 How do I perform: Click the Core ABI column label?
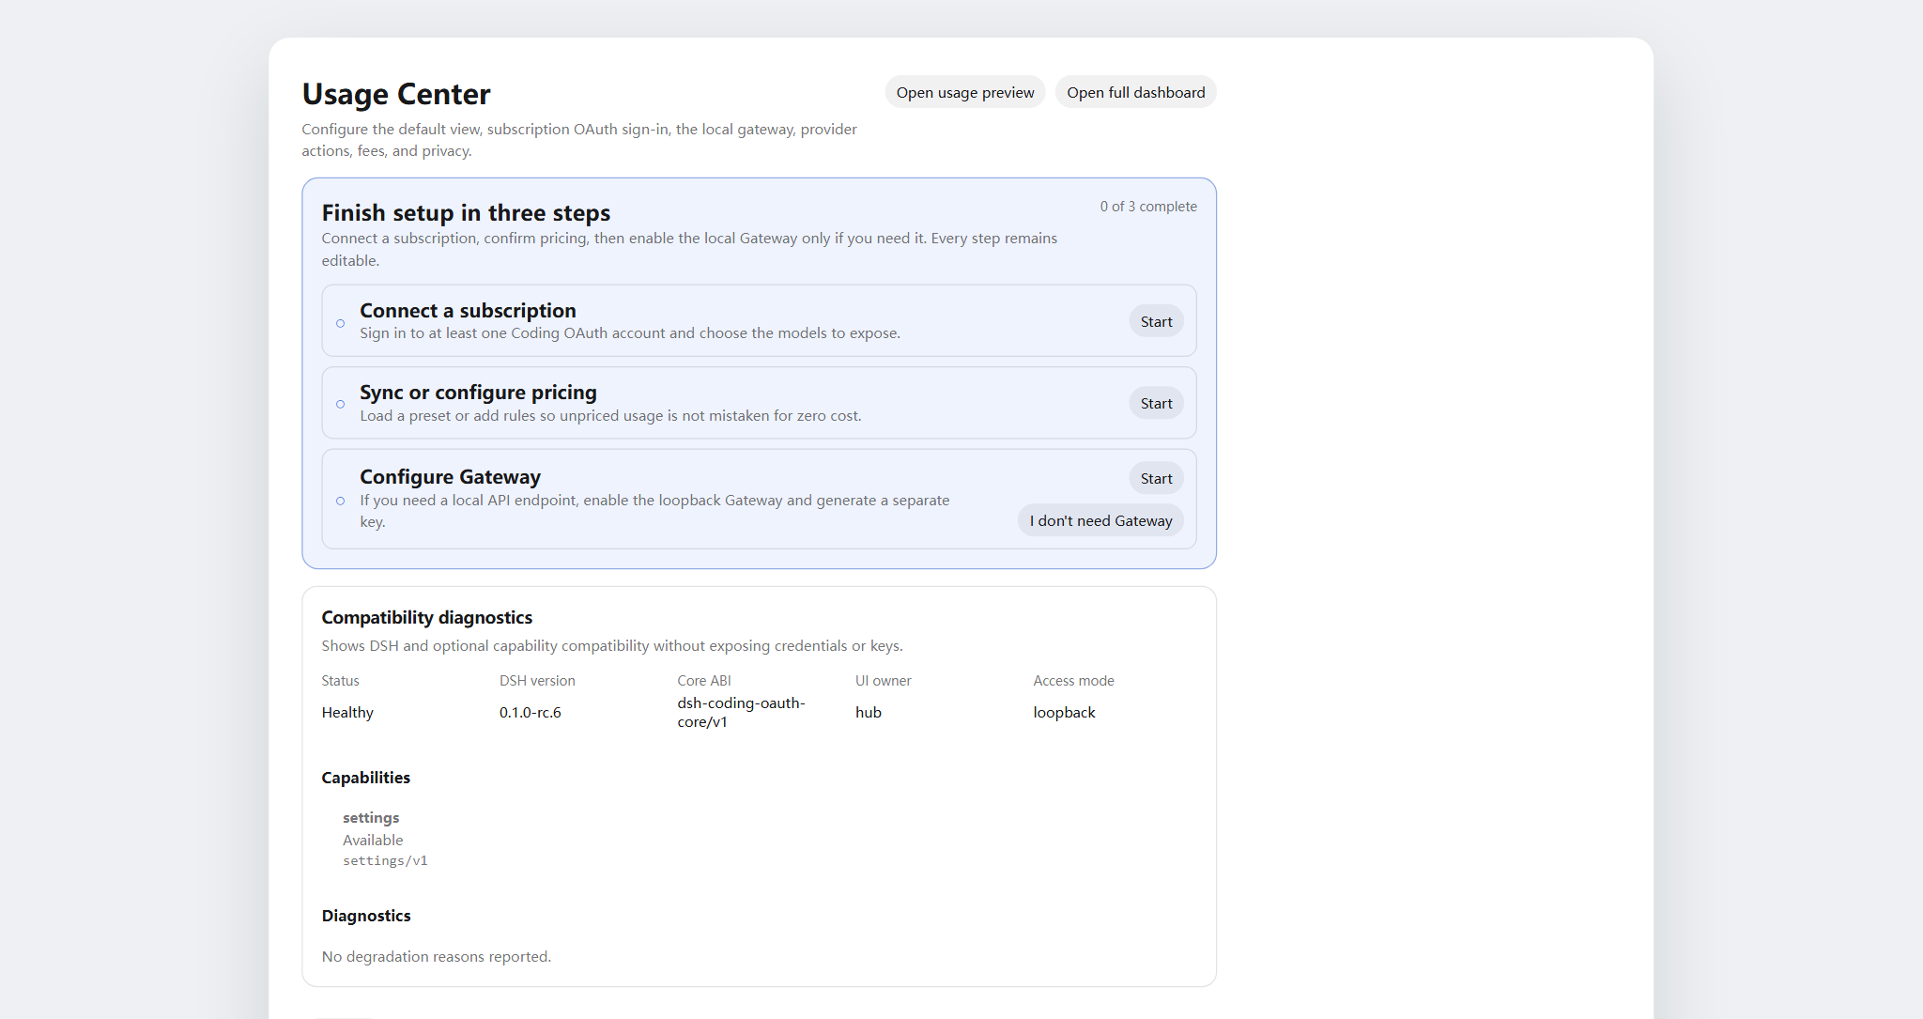pos(703,680)
